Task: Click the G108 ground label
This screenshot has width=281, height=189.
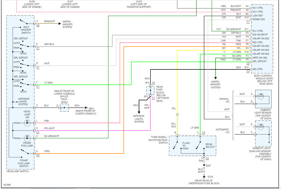Action: click(x=32, y=2)
